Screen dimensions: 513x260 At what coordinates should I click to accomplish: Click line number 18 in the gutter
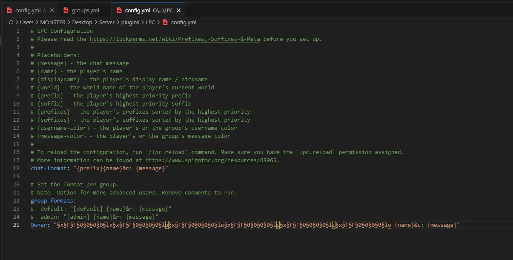click(16, 169)
